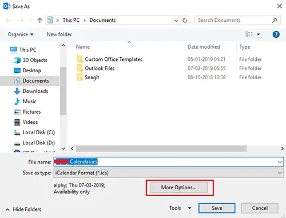Open the Save as type combo box
This screenshot has width=286, height=218.
tap(169, 173)
